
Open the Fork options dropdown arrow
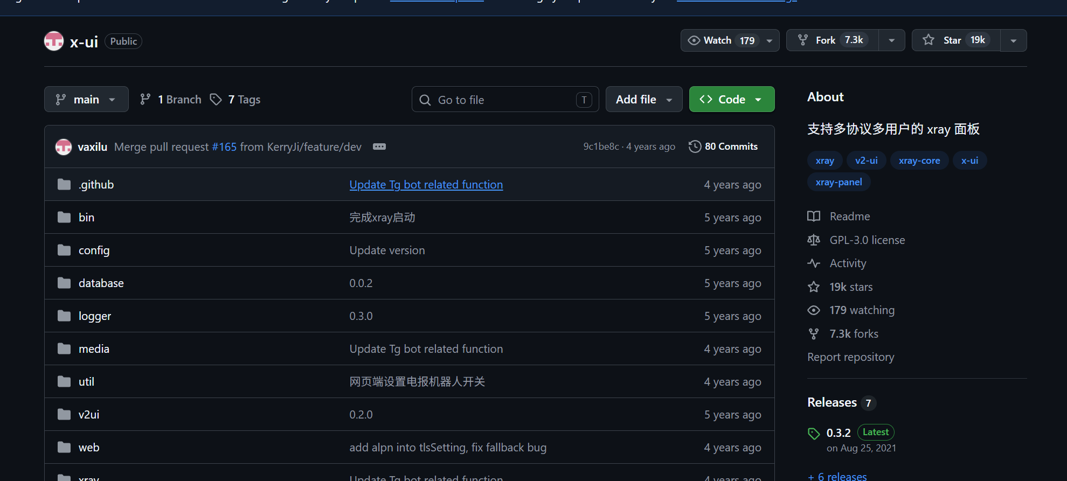pyautogui.click(x=892, y=40)
